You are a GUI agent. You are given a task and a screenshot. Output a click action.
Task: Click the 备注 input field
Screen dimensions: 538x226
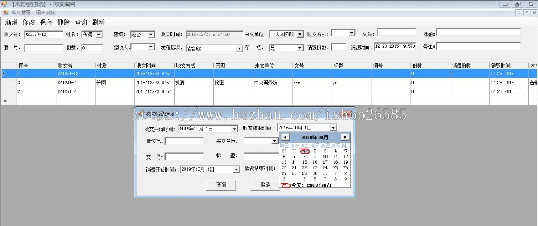pos(478,46)
